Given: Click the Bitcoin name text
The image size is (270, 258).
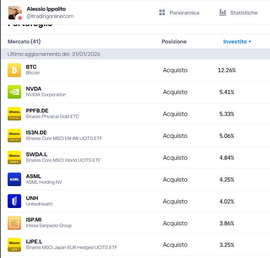Looking at the screenshot, I should pyautogui.click(x=33, y=73).
